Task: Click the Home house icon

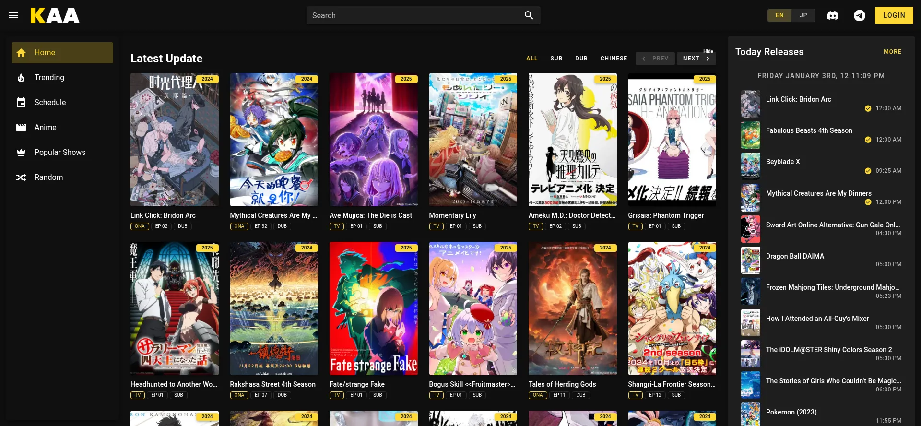Action: click(x=21, y=53)
